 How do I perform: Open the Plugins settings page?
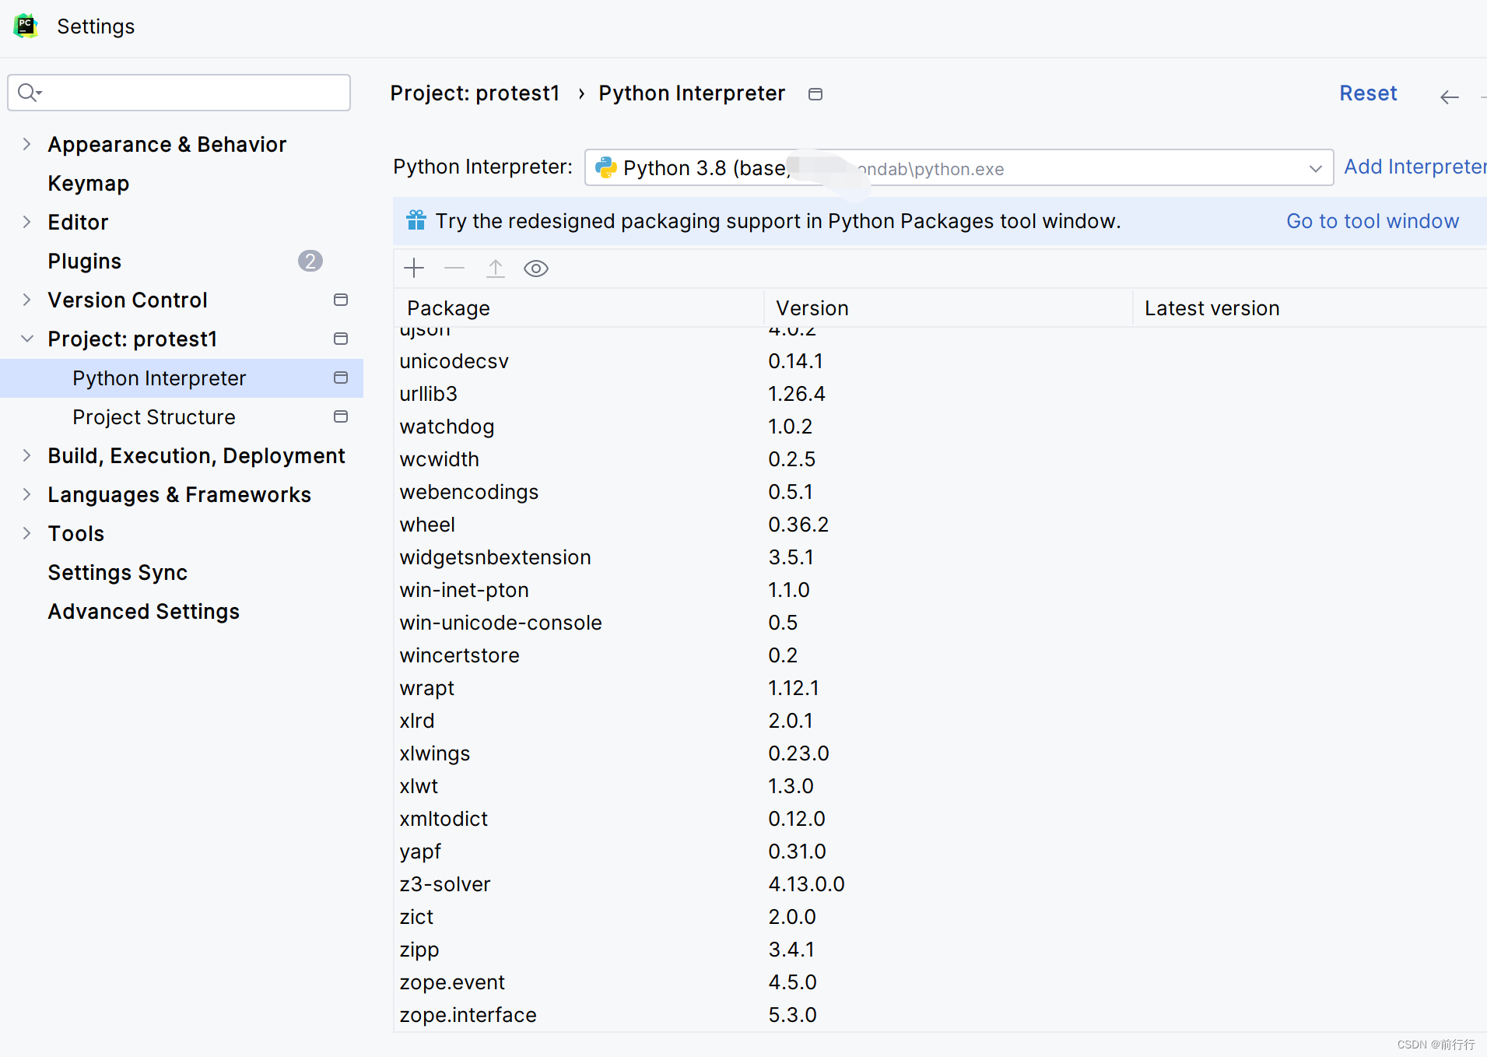[85, 261]
